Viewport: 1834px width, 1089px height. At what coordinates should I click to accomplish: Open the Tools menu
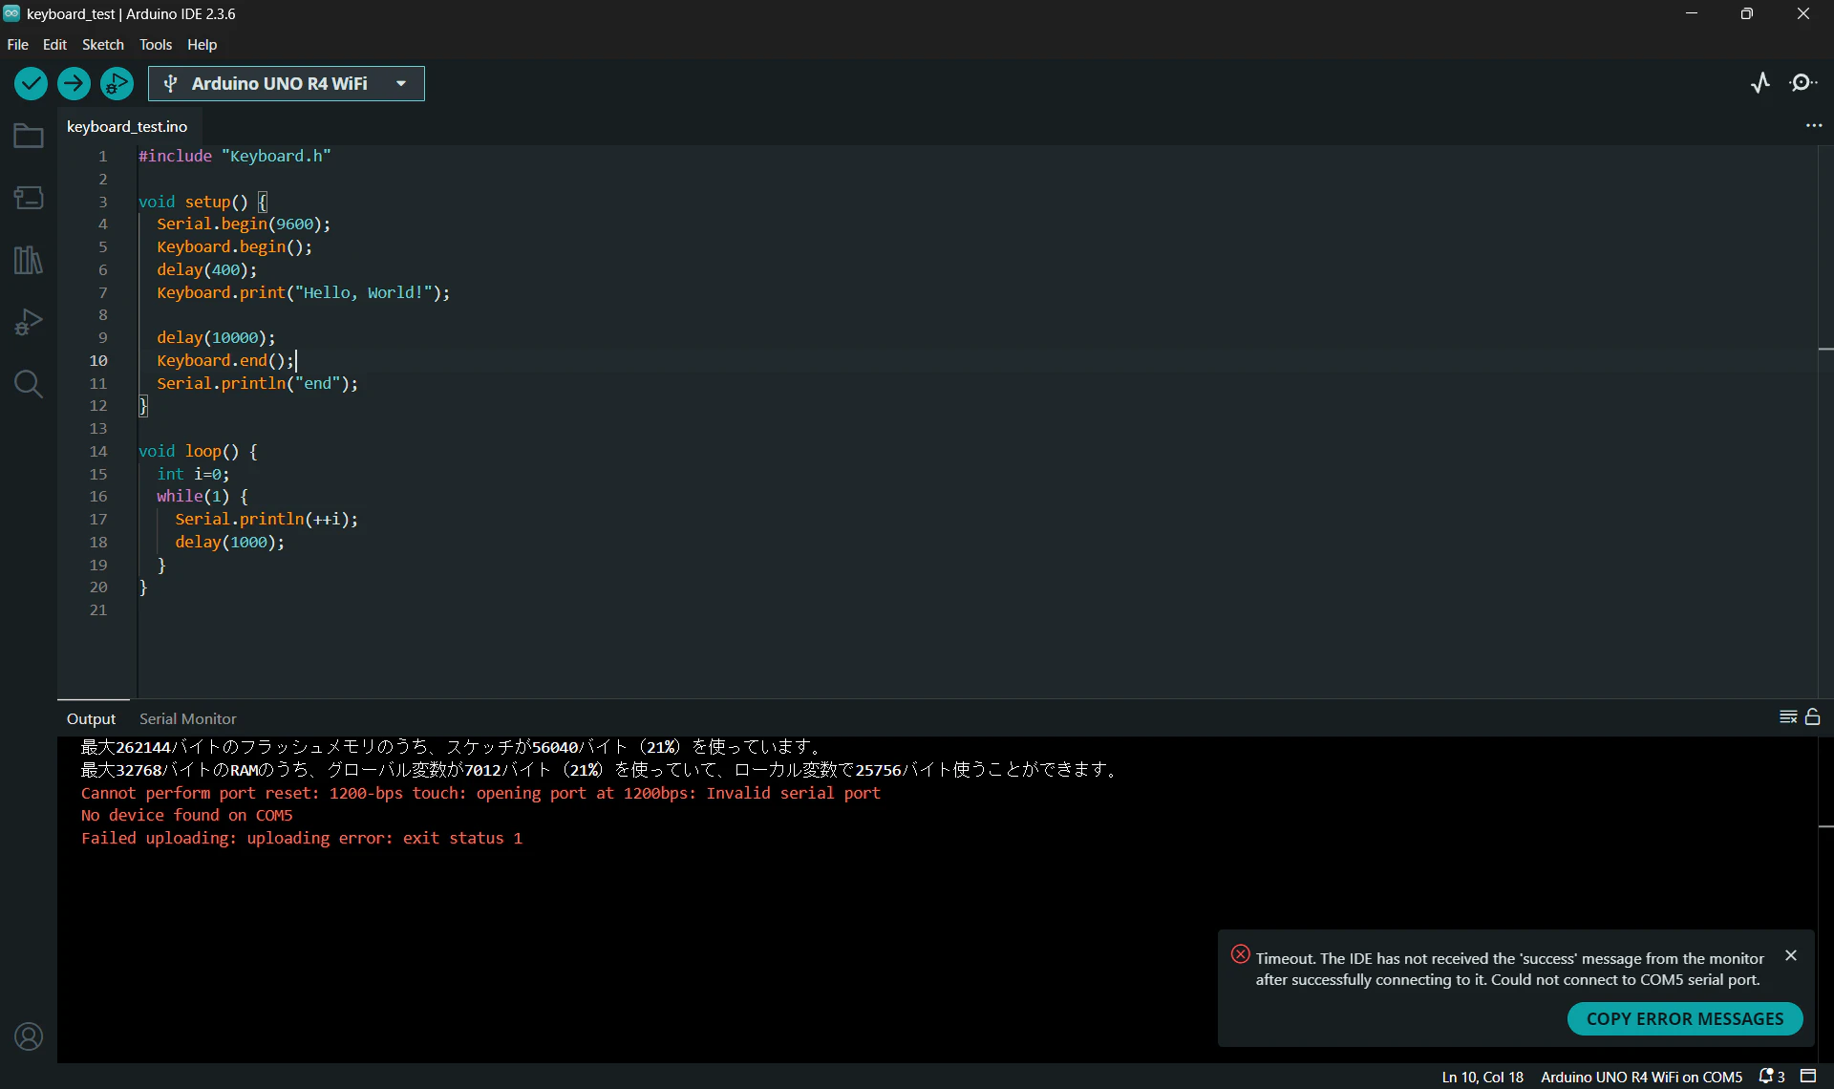[x=156, y=45]
